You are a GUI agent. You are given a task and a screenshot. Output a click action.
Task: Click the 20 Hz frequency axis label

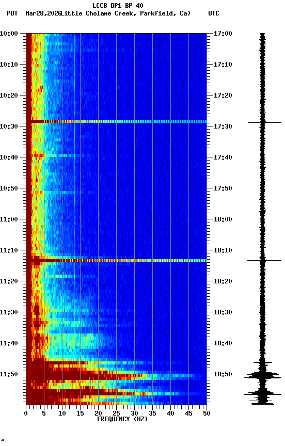tap(98, 413)
